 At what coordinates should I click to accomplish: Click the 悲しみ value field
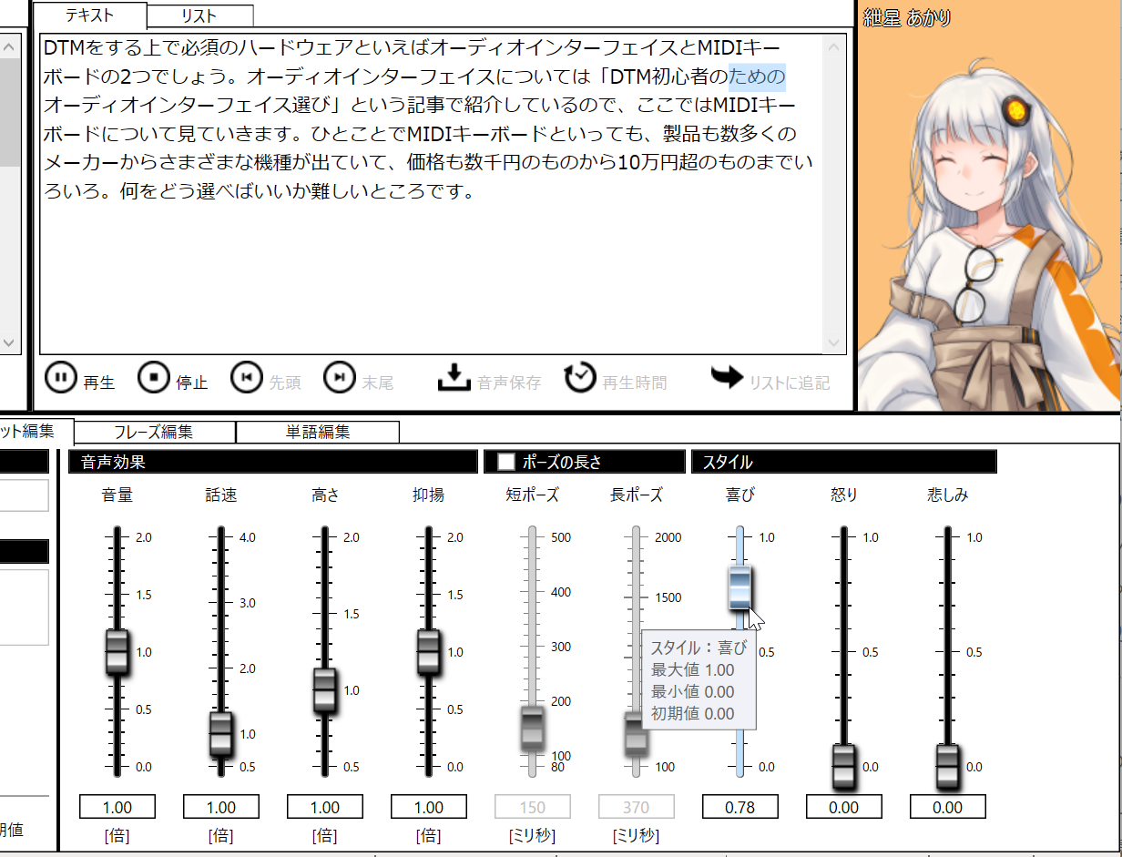click(948, 807)
